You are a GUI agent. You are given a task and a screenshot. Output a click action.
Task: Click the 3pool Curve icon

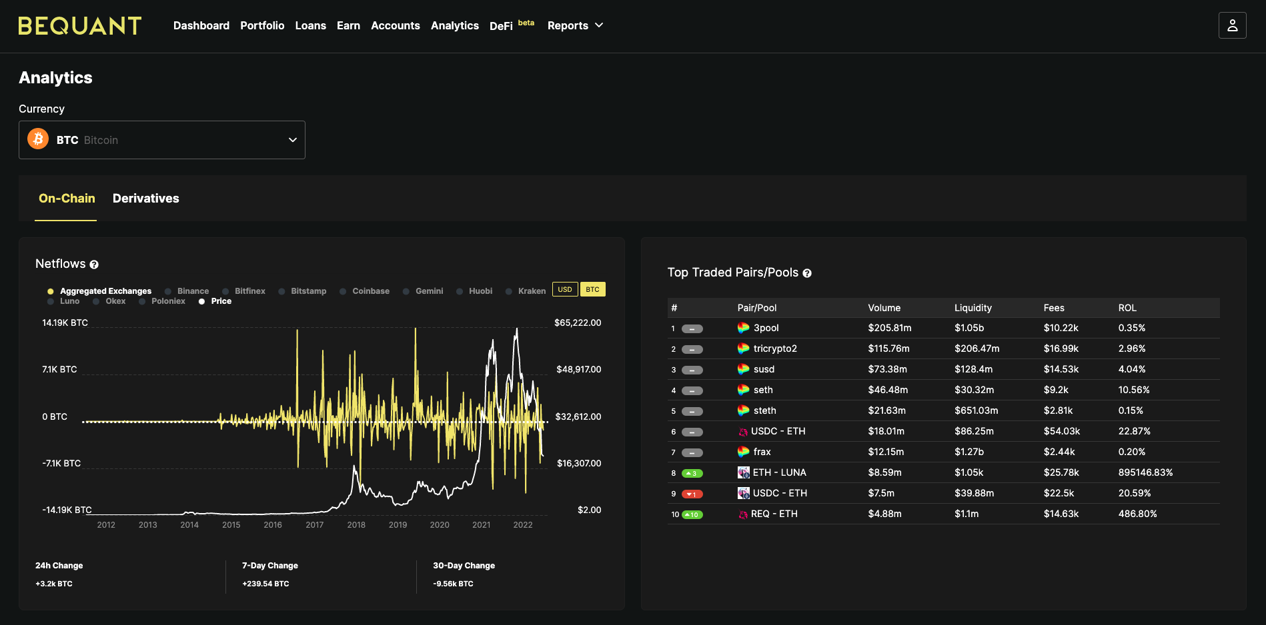[743, 328]
